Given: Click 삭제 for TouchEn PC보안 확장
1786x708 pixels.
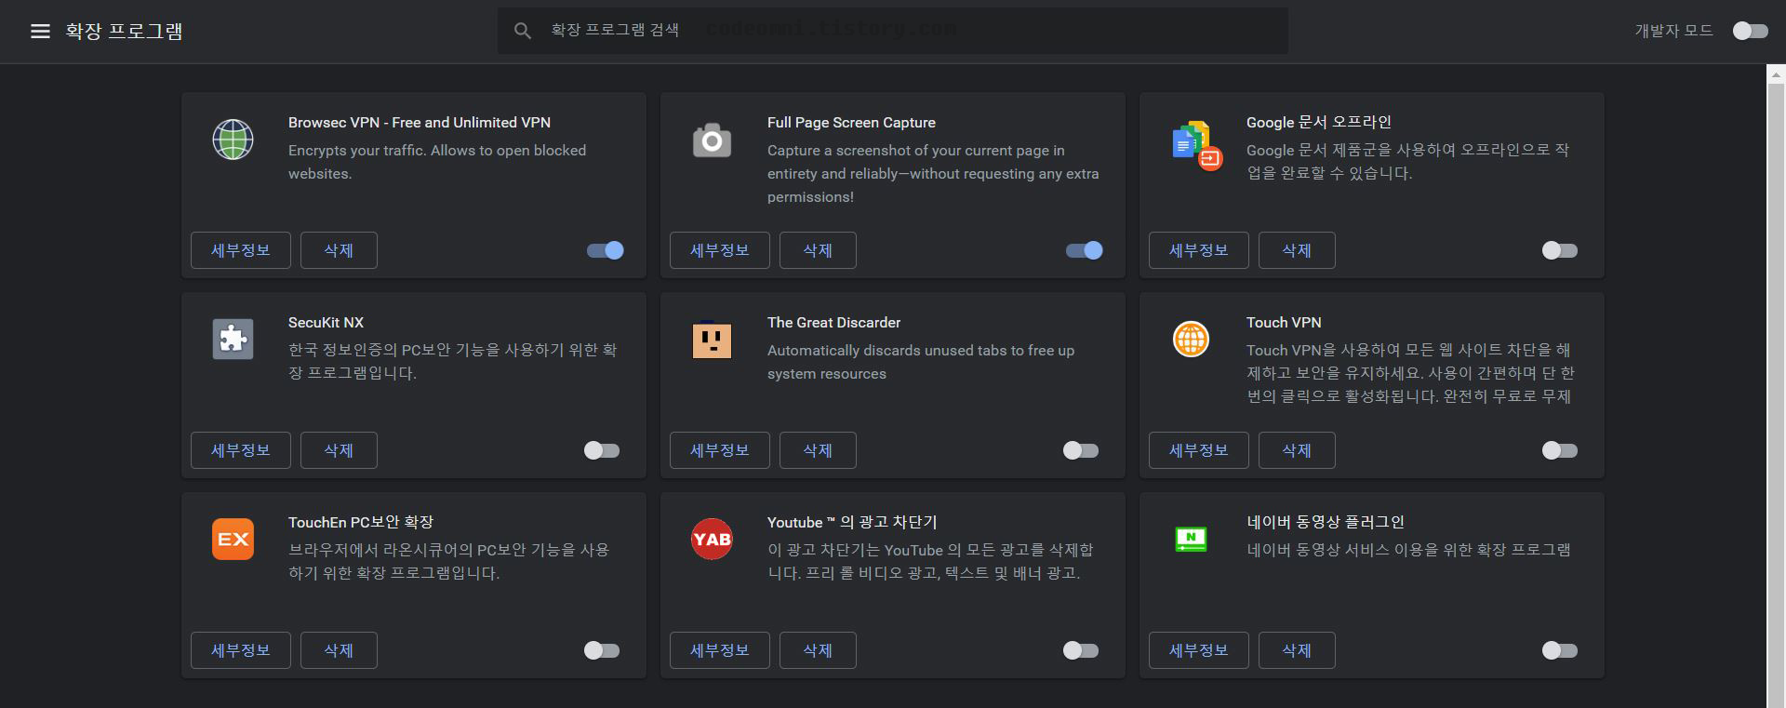Looking at the screenshot, I should tap(339, 650).
